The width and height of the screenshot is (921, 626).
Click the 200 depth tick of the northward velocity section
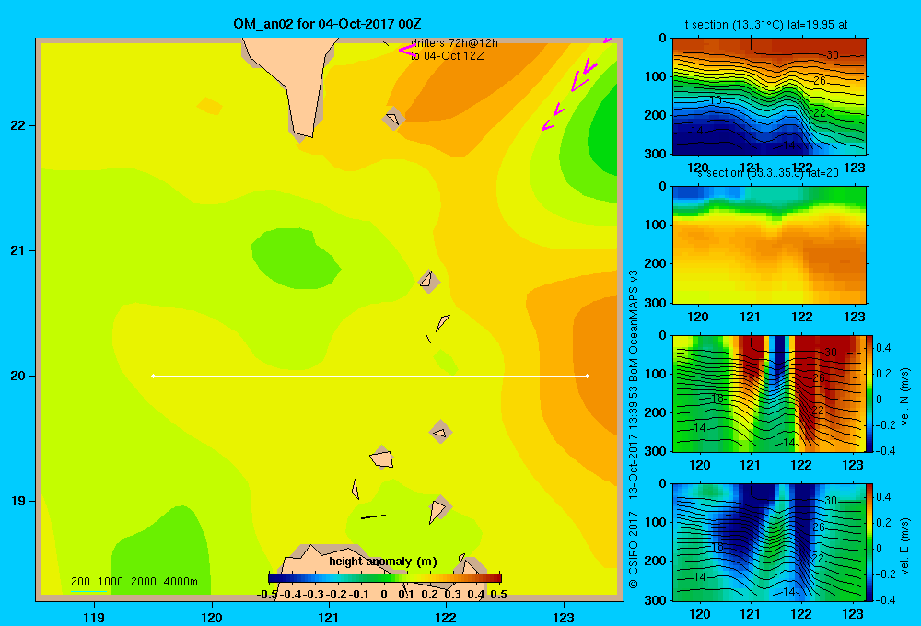658,412
